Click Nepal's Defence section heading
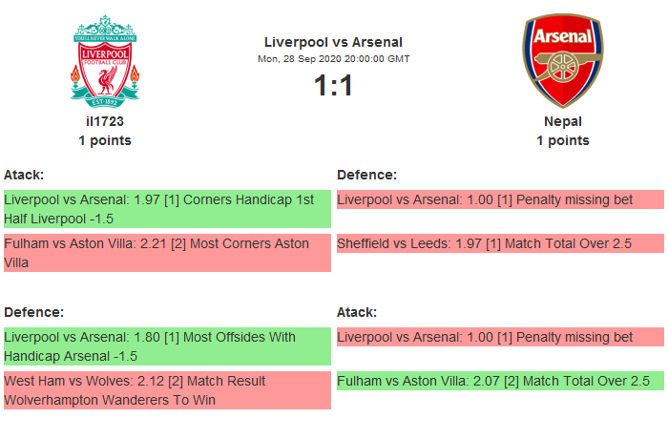The width and height of the screenshot is (668, 439). pyautogui.click(x=366, y=175)
